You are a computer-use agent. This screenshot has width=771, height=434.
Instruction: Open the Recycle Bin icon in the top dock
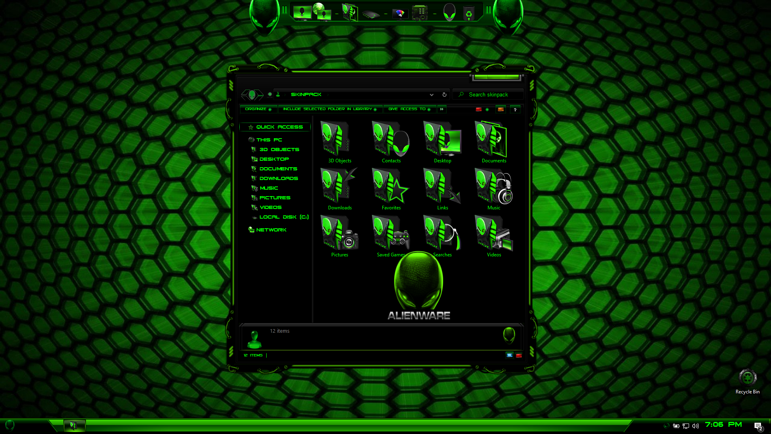click(x=469, y=12)
